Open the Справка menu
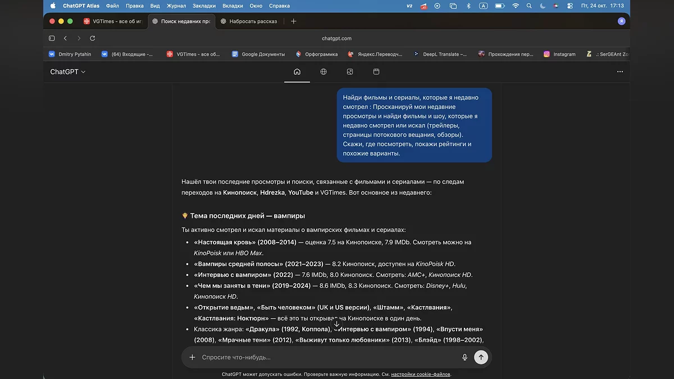The image size is (674, 379). 280,6
